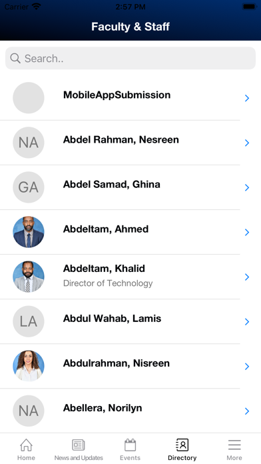Open the Home tab icon
261x464 pixels.
coord(26,445)
